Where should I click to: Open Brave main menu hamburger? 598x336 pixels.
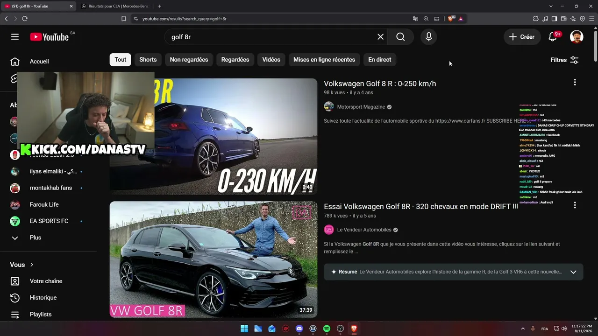591,19
